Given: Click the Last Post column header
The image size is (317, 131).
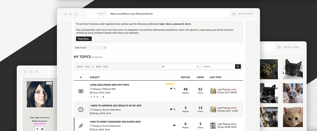Looking at the screenshot, I should pos(215,77).
